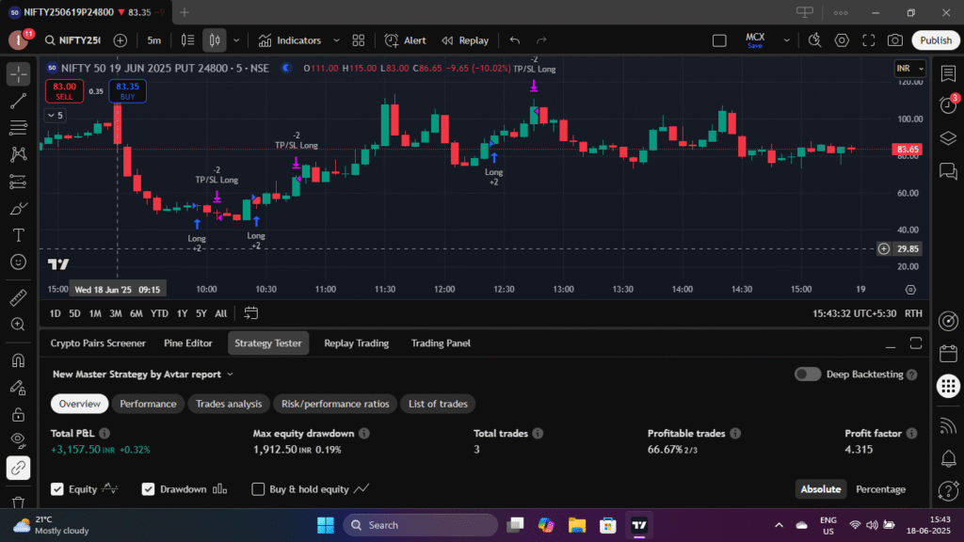Select the patterns drawing tool

coord(19,154)
